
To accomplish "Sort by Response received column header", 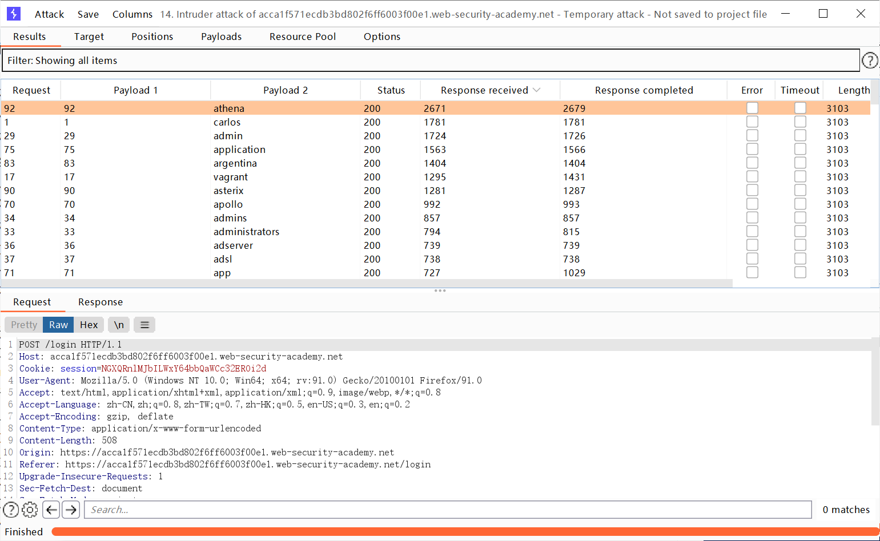I will tap(490, 90).
